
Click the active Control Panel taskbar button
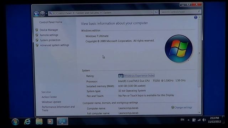coord(62,121)
